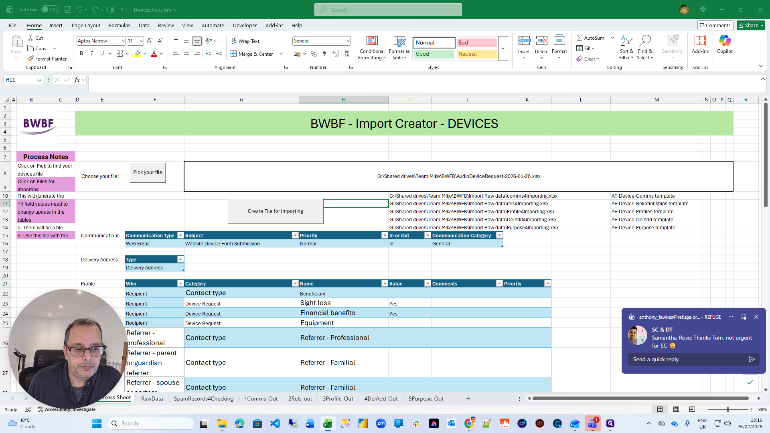Click the Percent Style icon
The image size is (770, 433).
314,54
